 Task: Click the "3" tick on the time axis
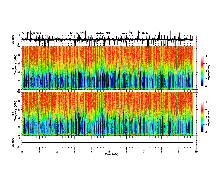[x=74, y=152]
